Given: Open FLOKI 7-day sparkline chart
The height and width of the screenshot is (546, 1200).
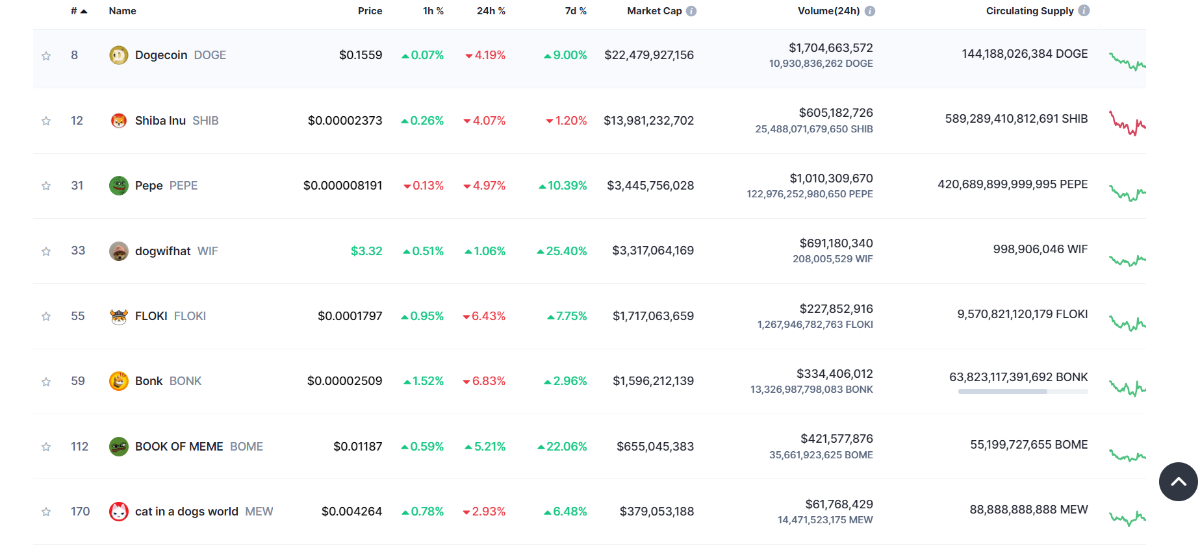Looking at the screenshot, I should pyautogui.click(x=1127, y=323).
